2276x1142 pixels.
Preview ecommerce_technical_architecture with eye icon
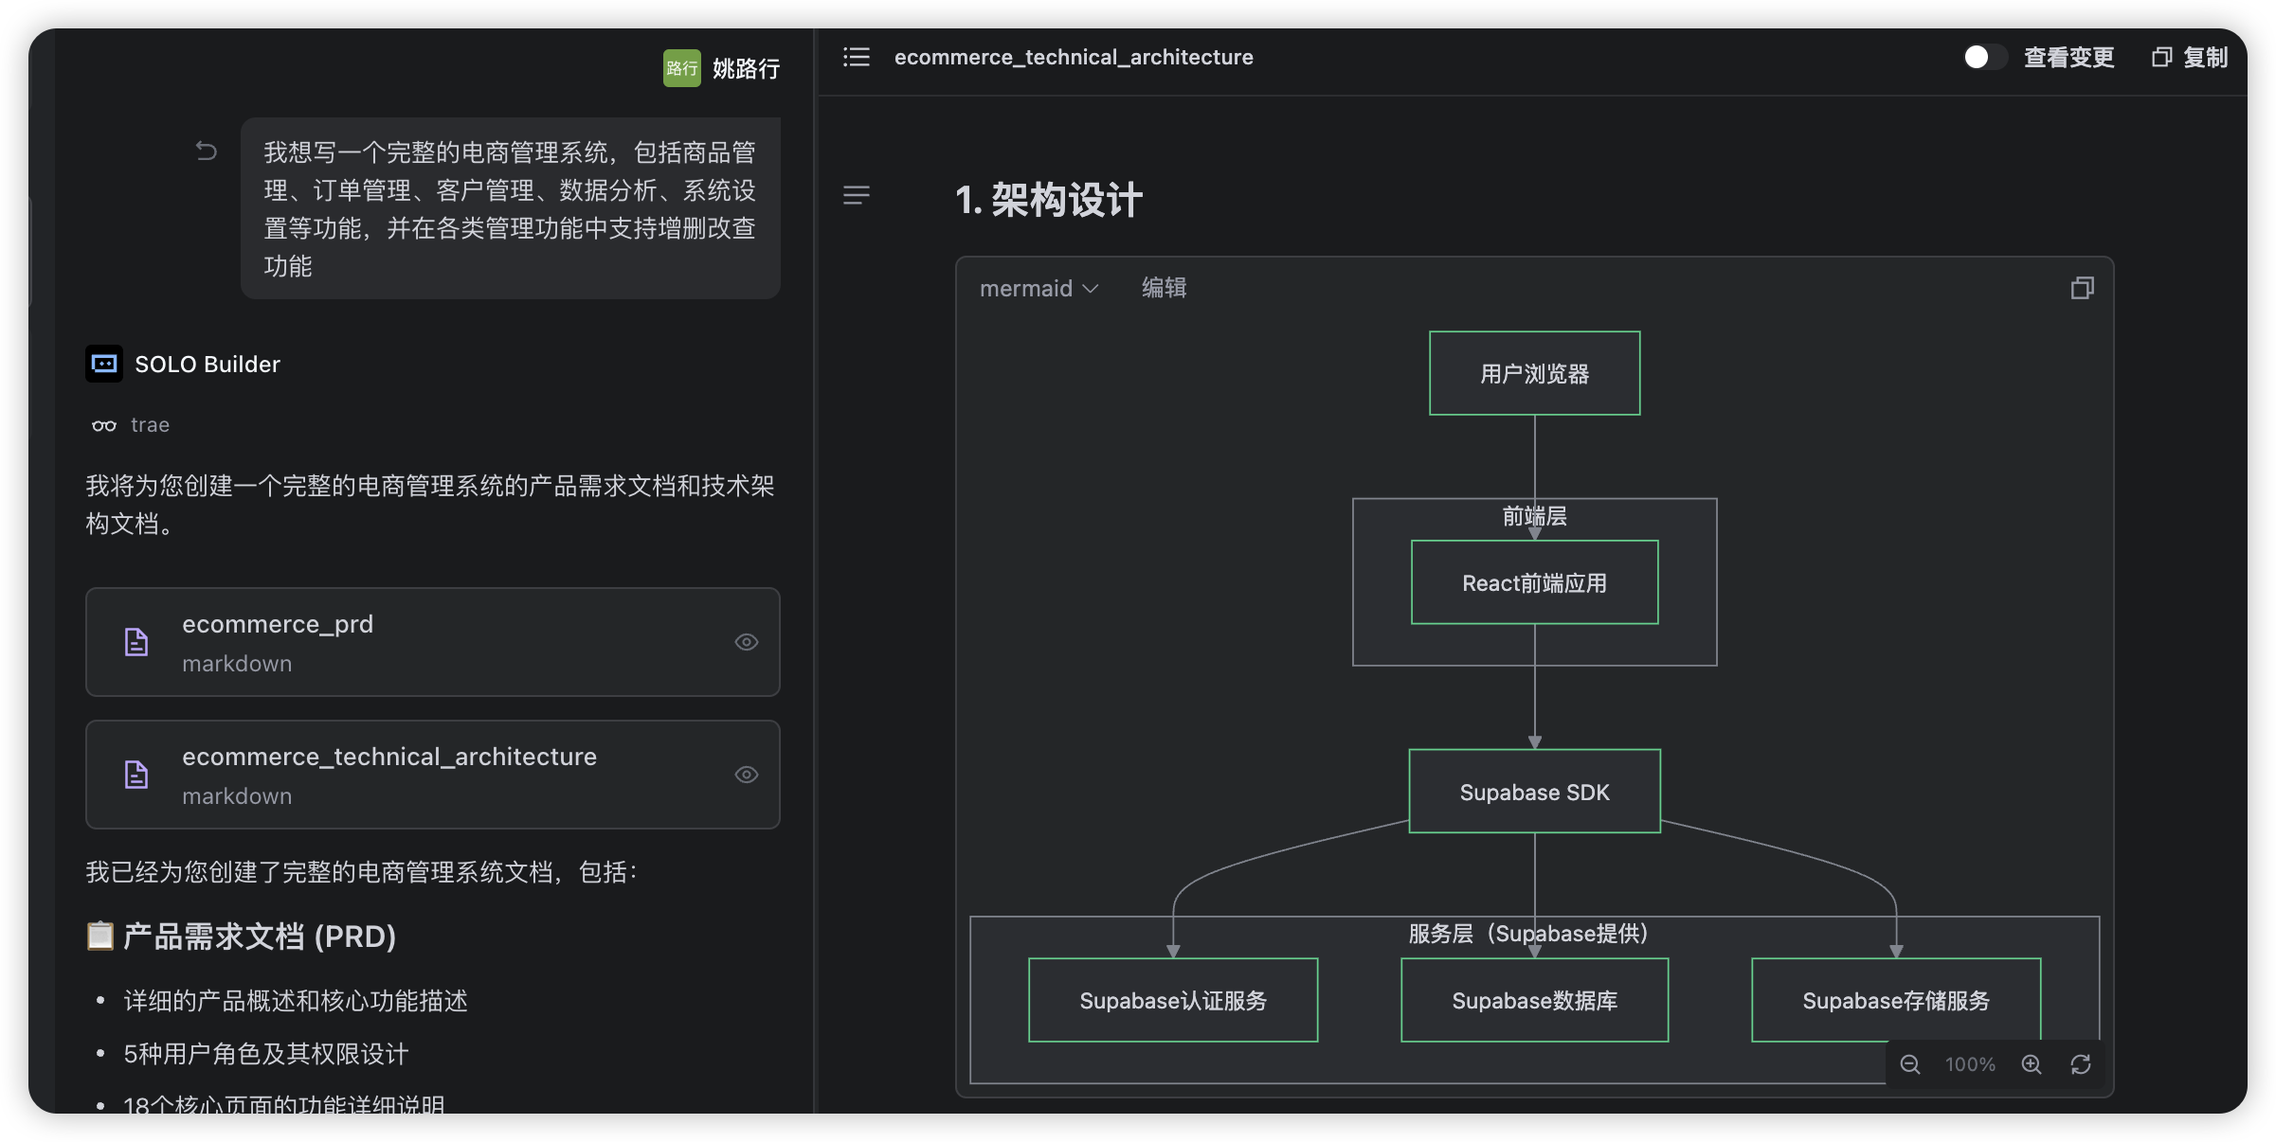[x=747, y=775]
